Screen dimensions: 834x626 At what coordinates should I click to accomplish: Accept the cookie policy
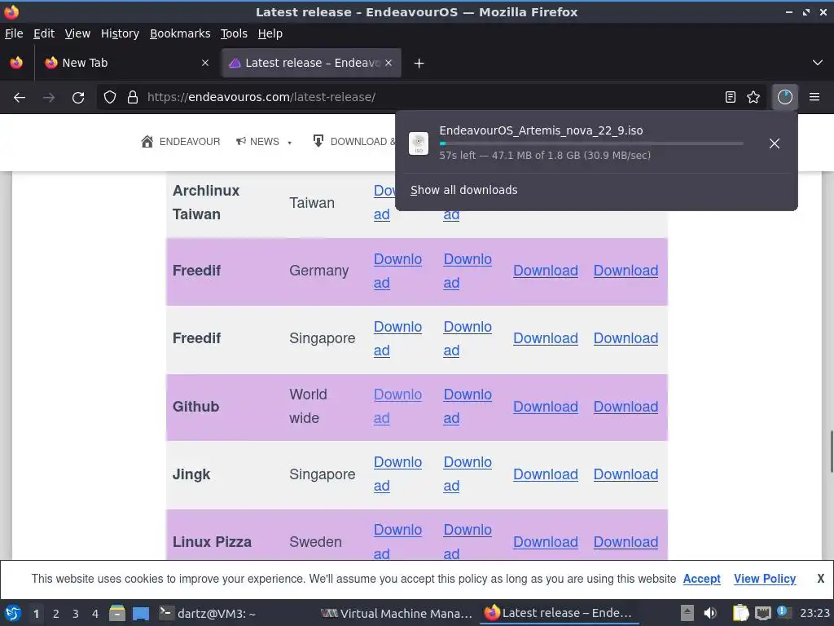pyautogui.click(x=701, y=579)
